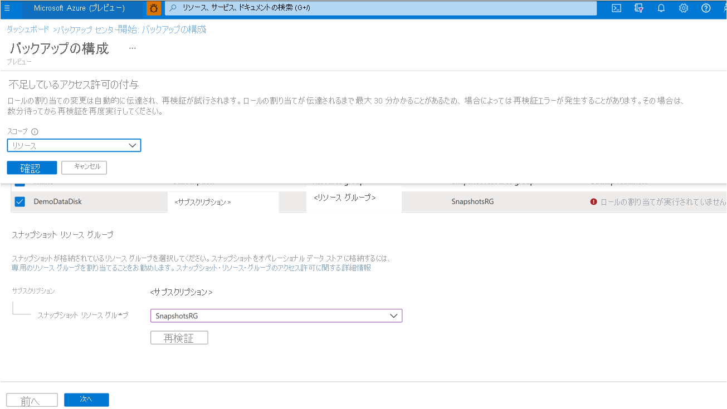Screen dimensions: 727x409
Task: Open the settings gear
Action: pyautogui.click(x=684, y=8)
